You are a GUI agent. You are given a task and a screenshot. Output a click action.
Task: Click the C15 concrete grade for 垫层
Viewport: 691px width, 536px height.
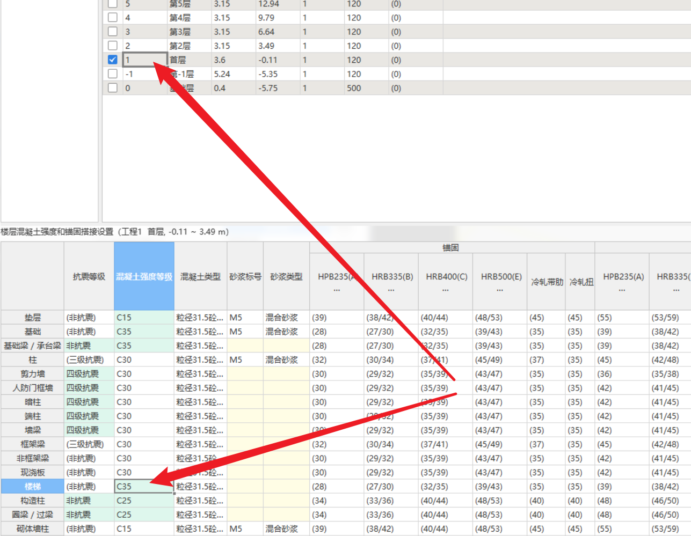point(144,318)
